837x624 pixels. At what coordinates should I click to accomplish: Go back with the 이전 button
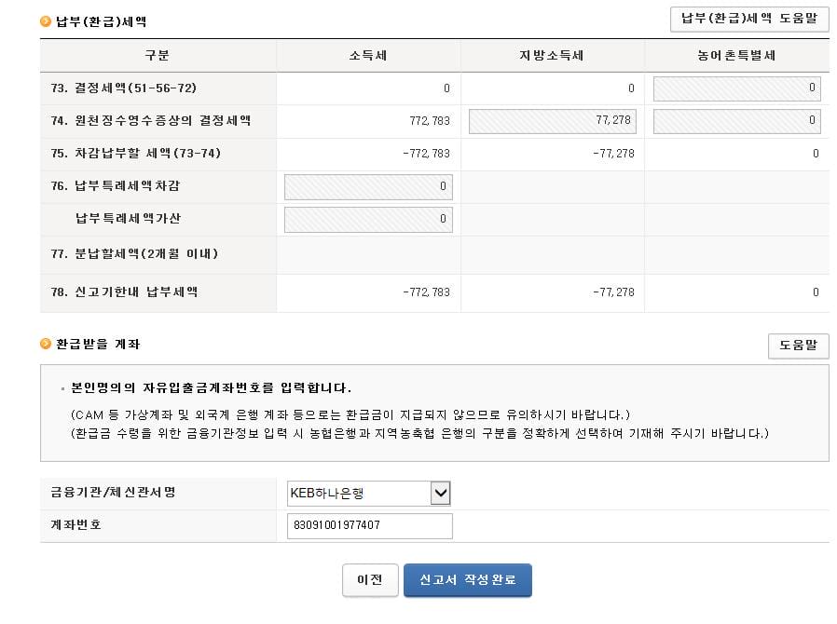pos(370,579)
